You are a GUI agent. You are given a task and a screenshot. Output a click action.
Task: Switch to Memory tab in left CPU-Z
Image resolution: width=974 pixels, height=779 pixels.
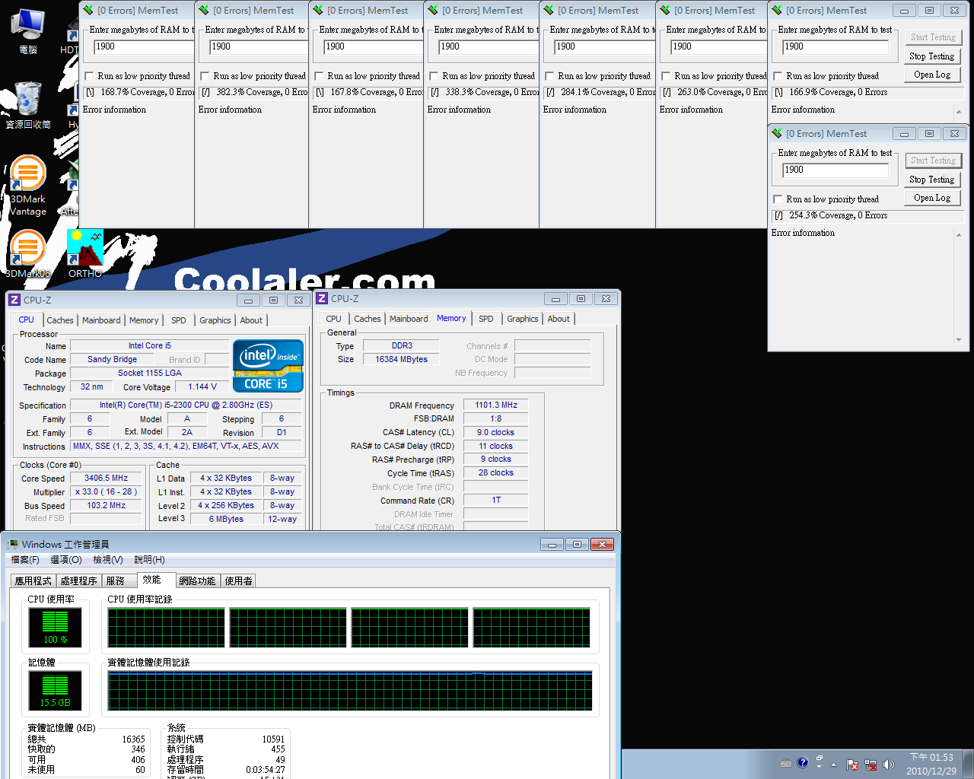[x=144, y=320]
